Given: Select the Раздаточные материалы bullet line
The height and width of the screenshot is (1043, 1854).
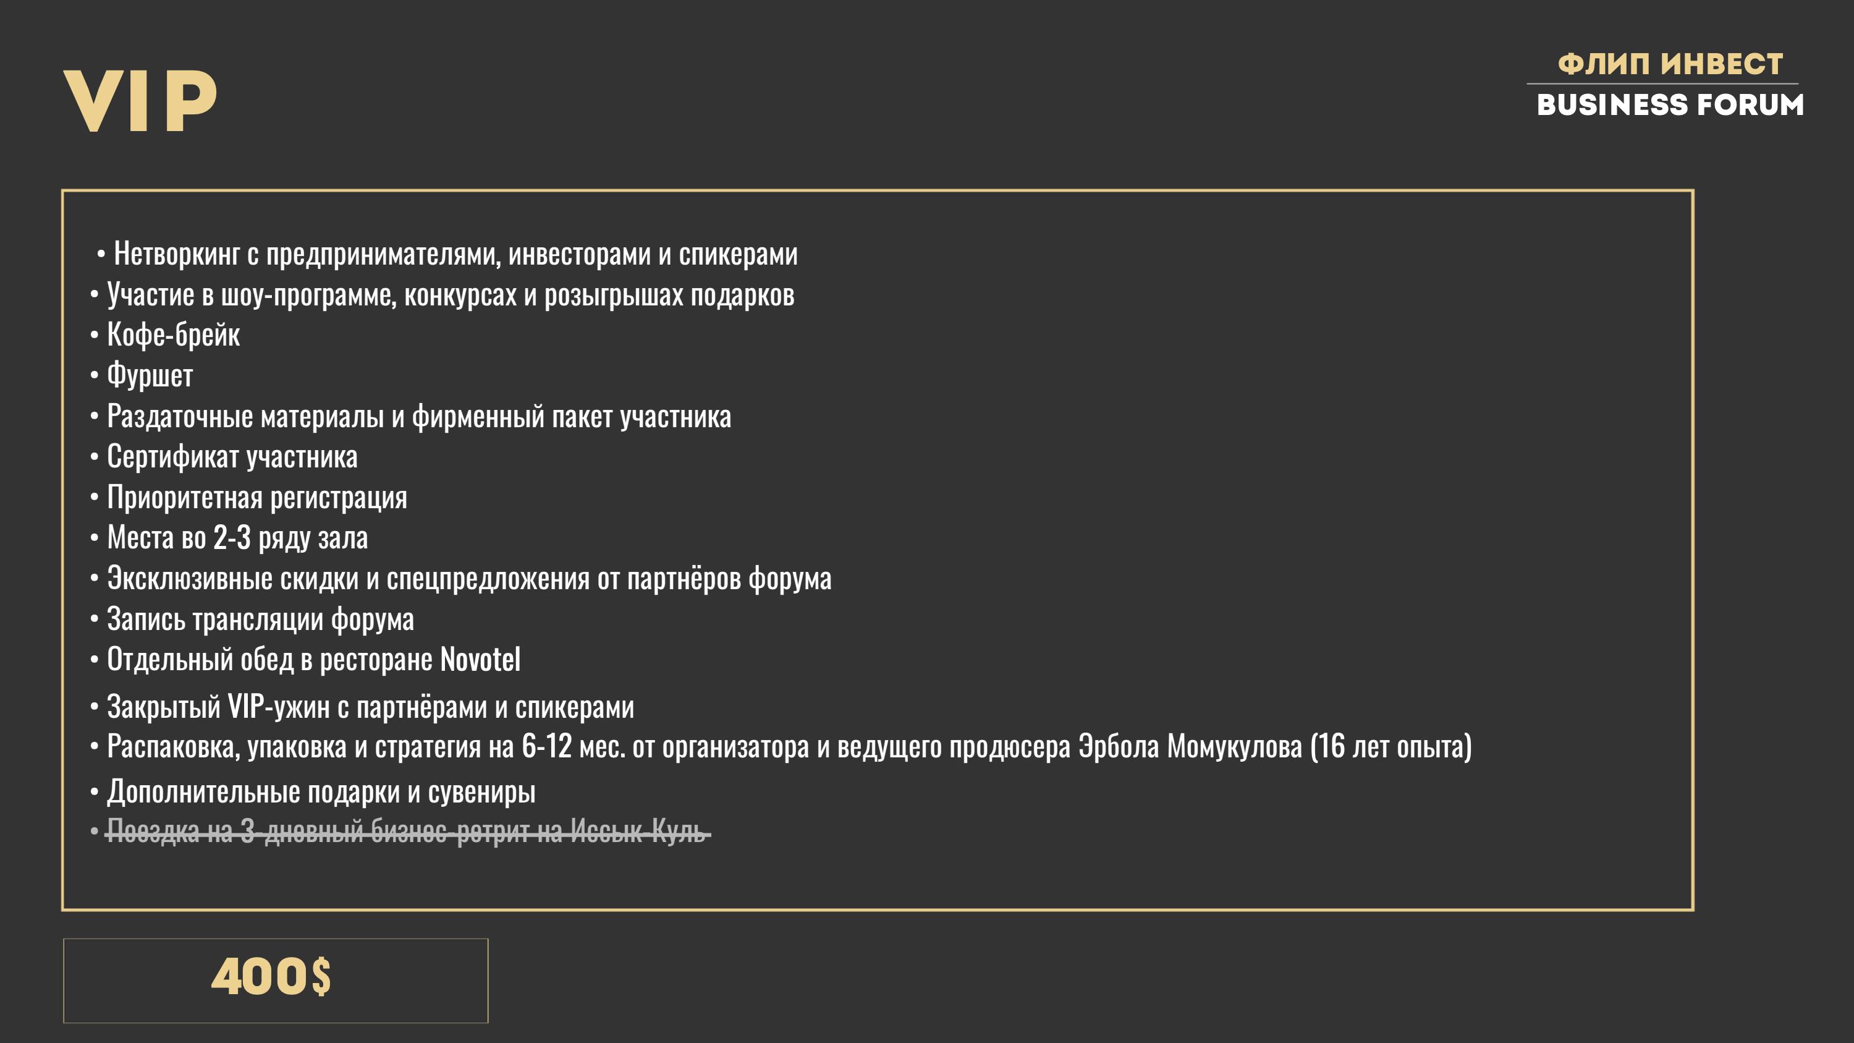Looking at the screenshot, I should pyautogui.click(x=418, y=417).
